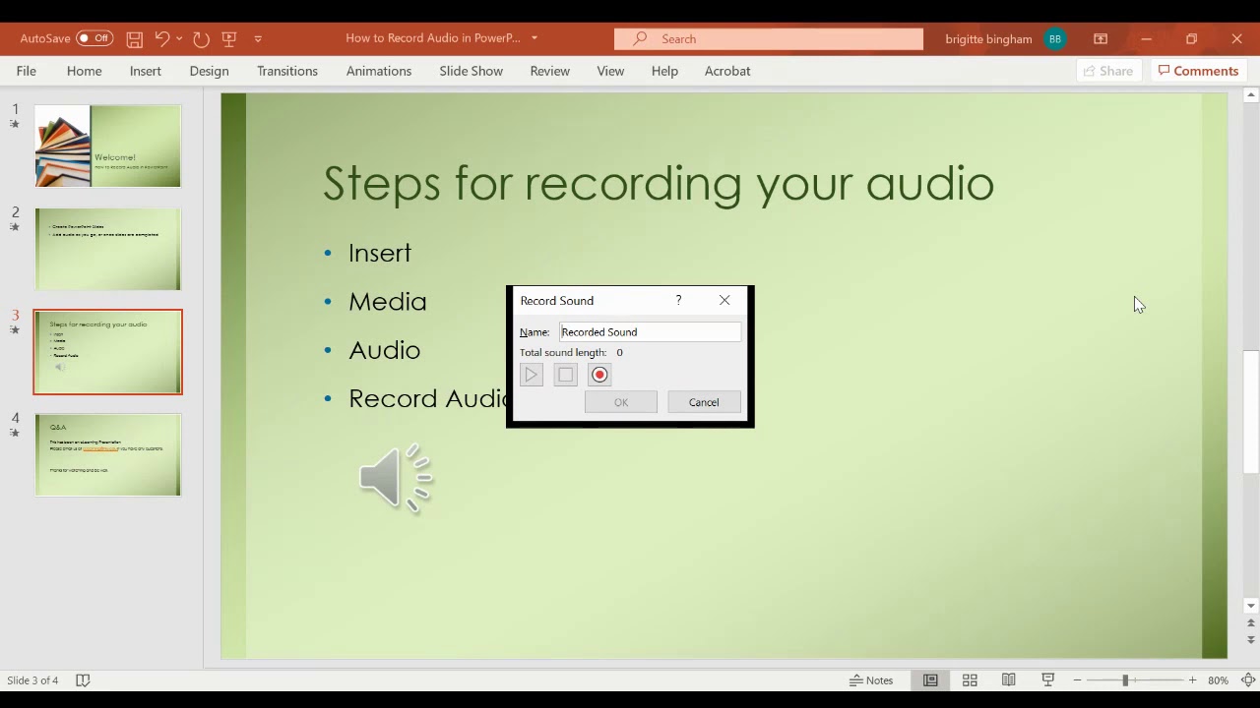Open Ribbon Display Options icon
The height and width of the screenshot is (708, 1260).
coord(1101,39)
